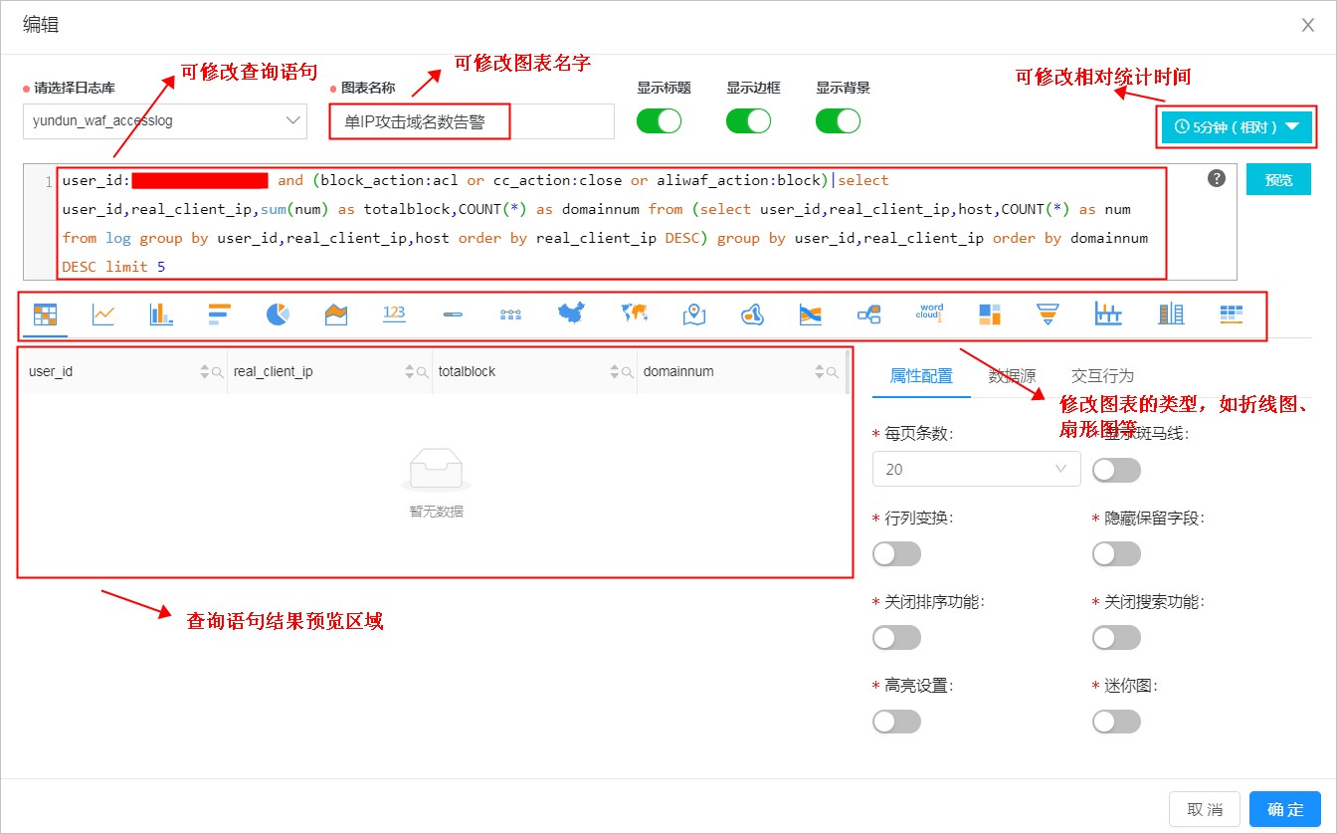The height and width of the screenshot is (834, 1337).
Task: Search within the domainnum column
Action: (832, 372)
